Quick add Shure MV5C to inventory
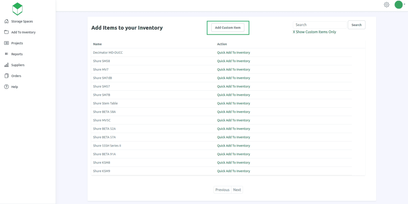The width and height of the screenshot is (408, 204). [233, 120]
